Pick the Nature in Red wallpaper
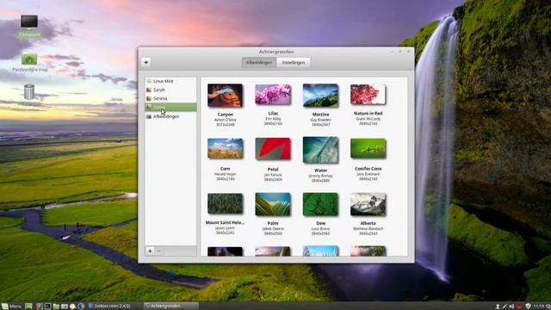Image resolution: width=551 pixels, height=310 pixels. pos(368,95)
